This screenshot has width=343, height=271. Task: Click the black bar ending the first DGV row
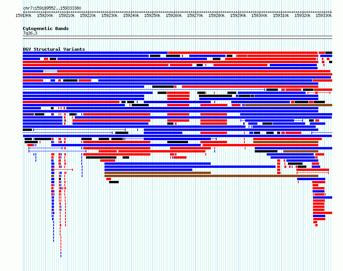[x=329, y=53]
